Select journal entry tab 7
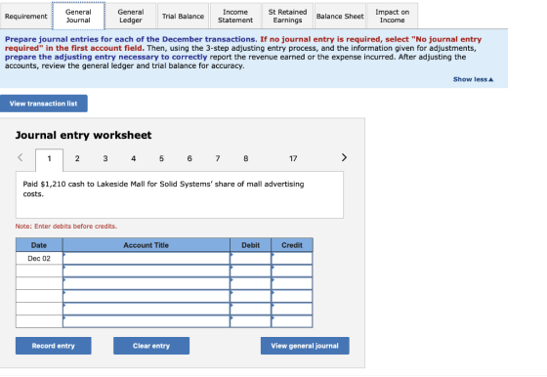The image size is (547, 377). pyautogui.click(x=218, y=158)
